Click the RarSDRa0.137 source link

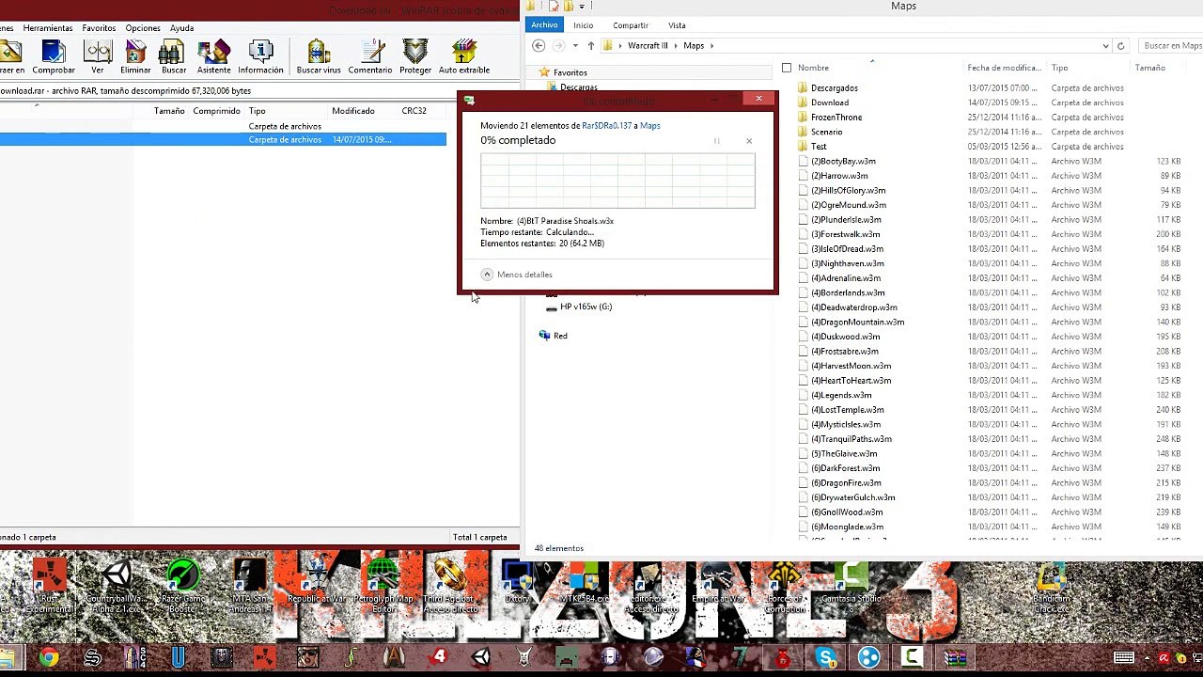[607, 125]
